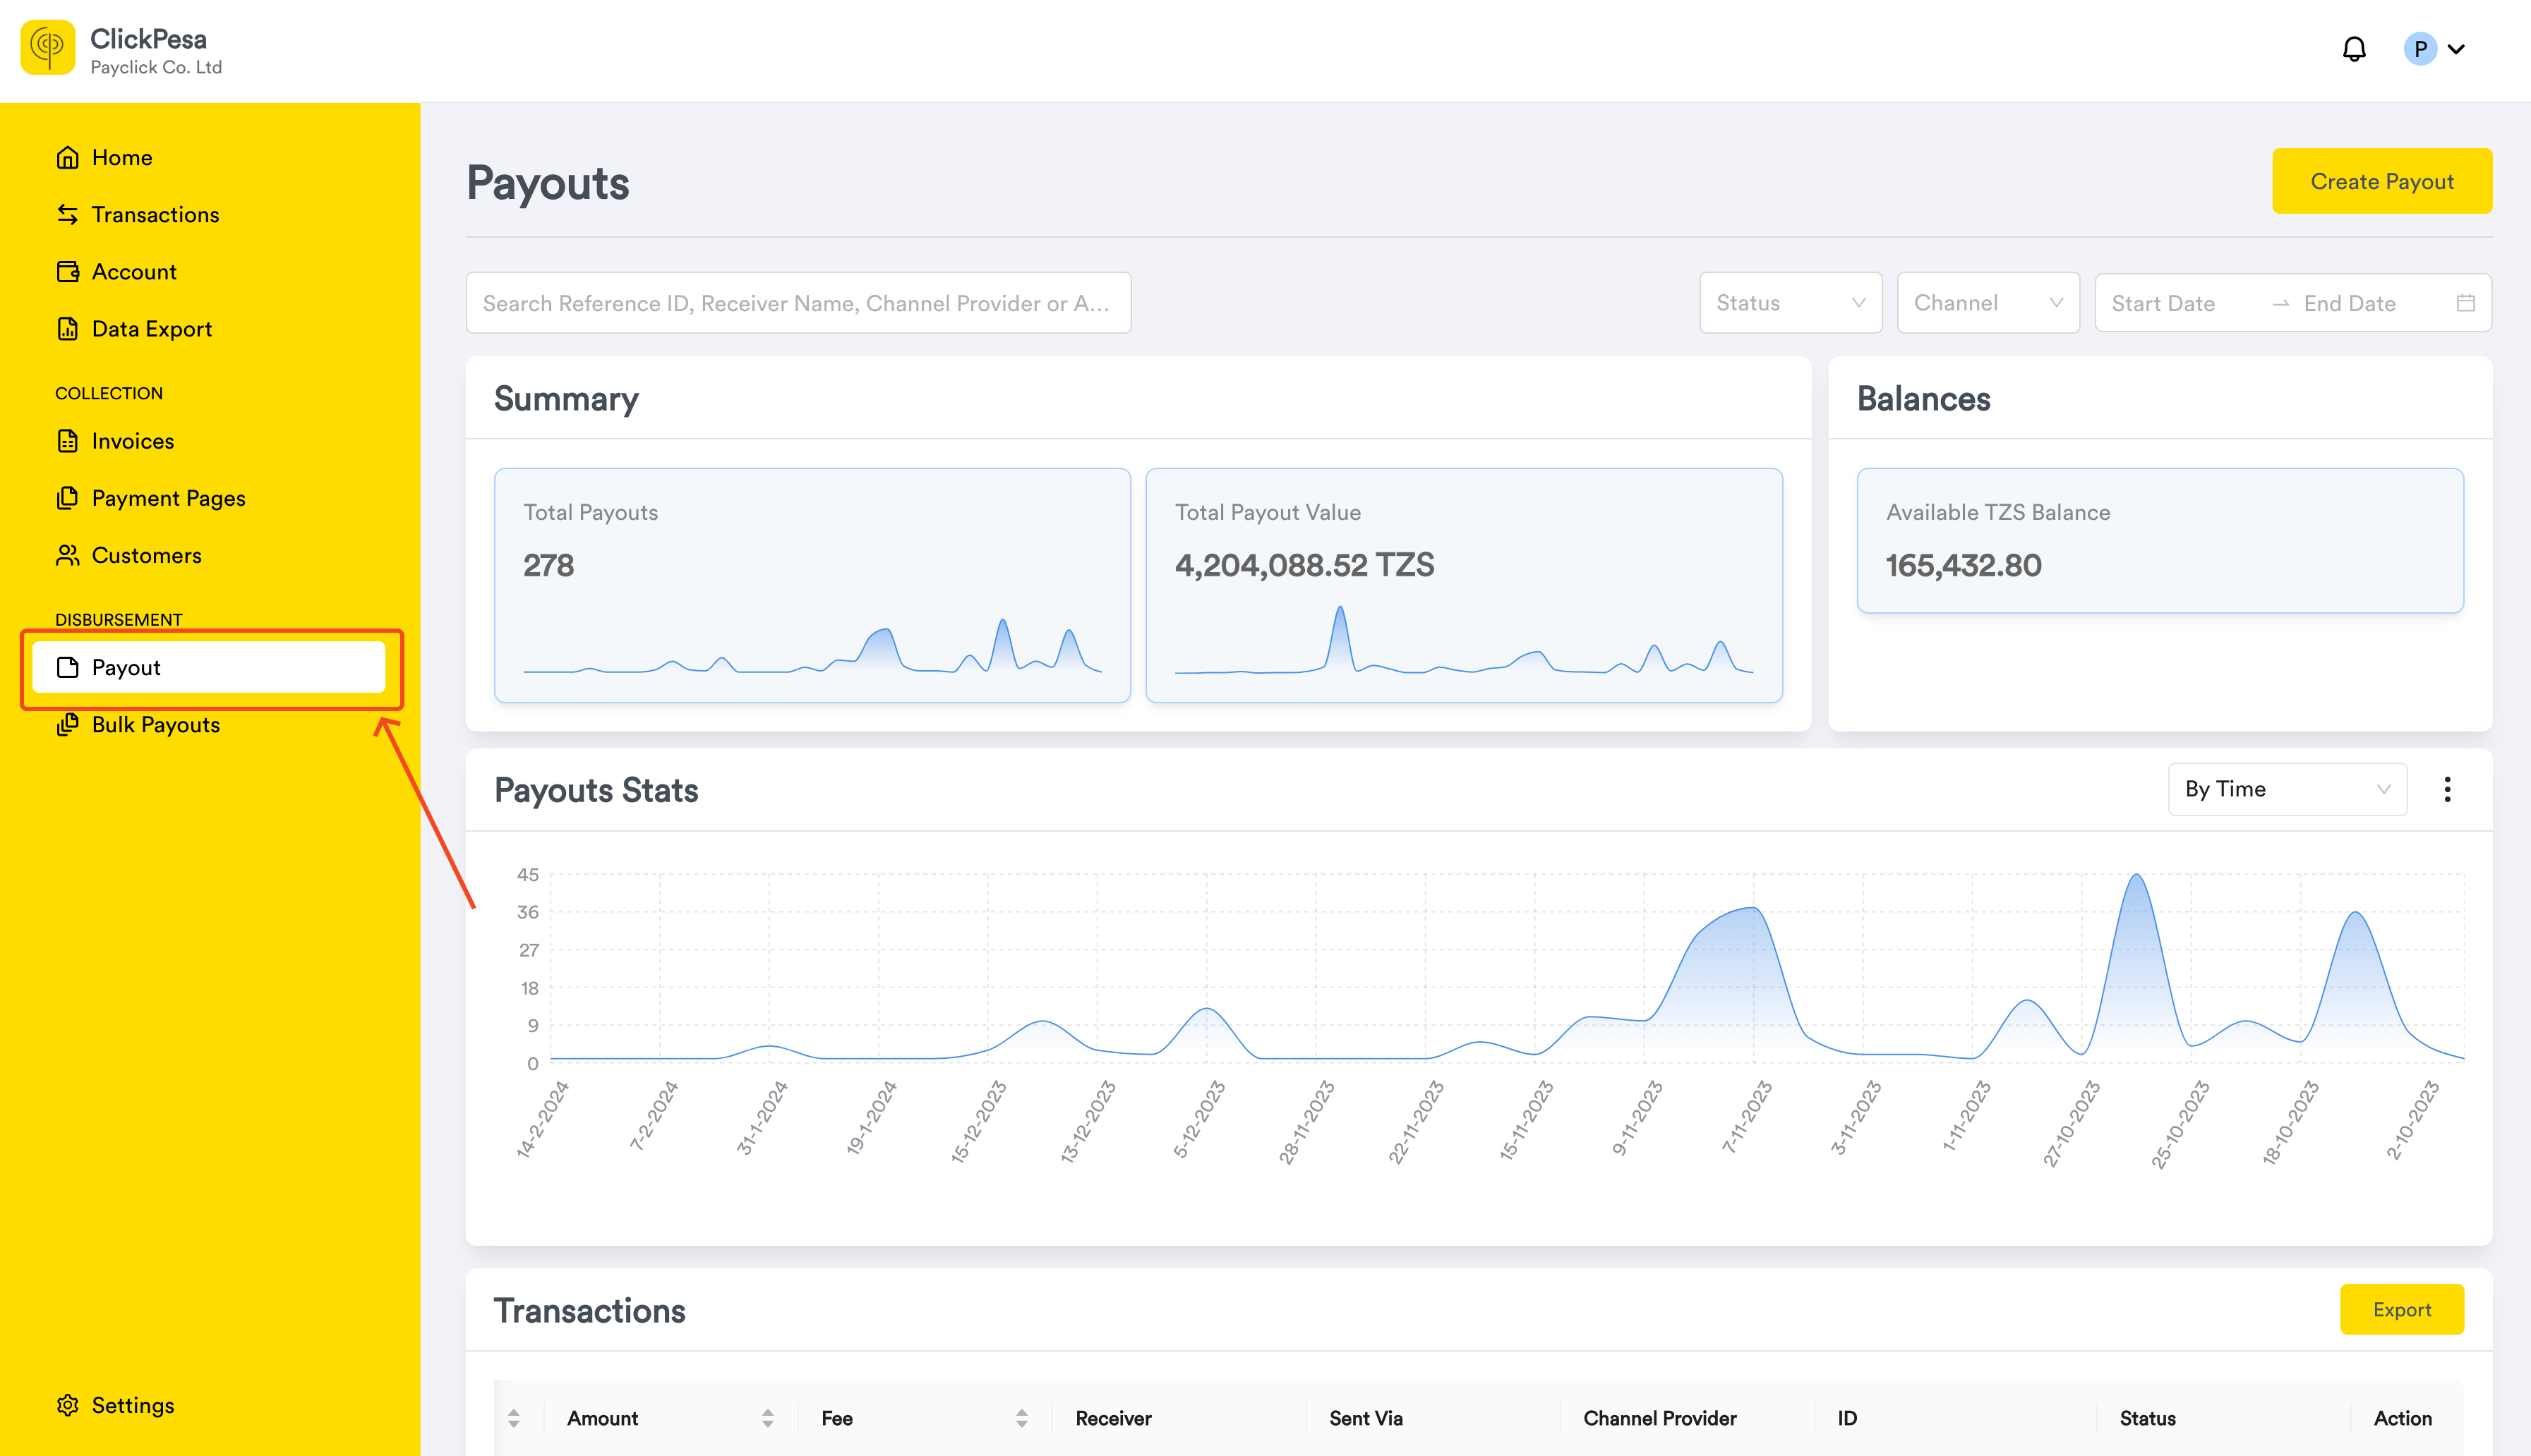Click the Transactions arrows icon
This screenshot has width=2531, height=1456.
click(x=67, y=214)
